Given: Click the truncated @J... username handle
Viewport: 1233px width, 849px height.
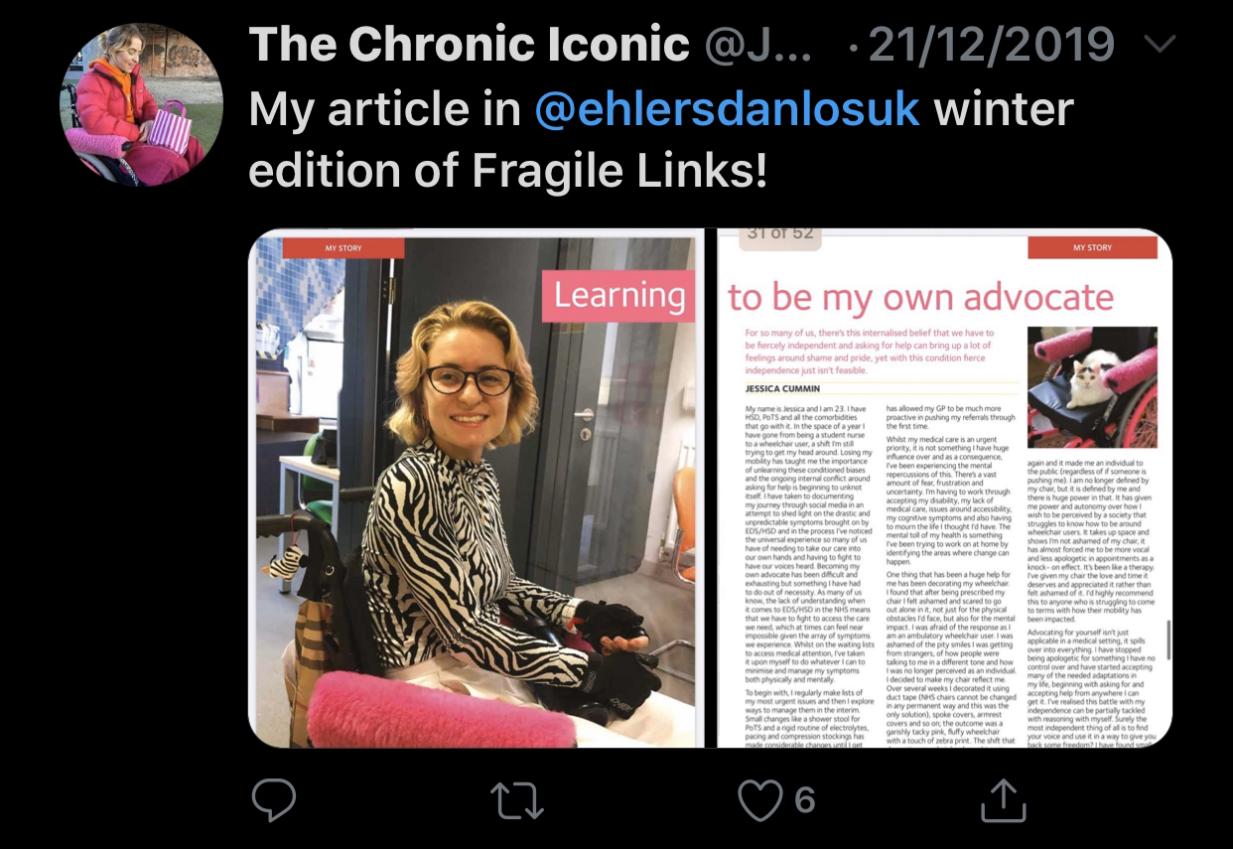Looking at the screenshot, I should tap(757, 44).
